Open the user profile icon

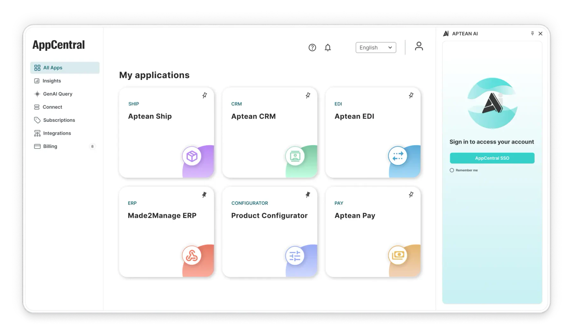tap(419, 46)
